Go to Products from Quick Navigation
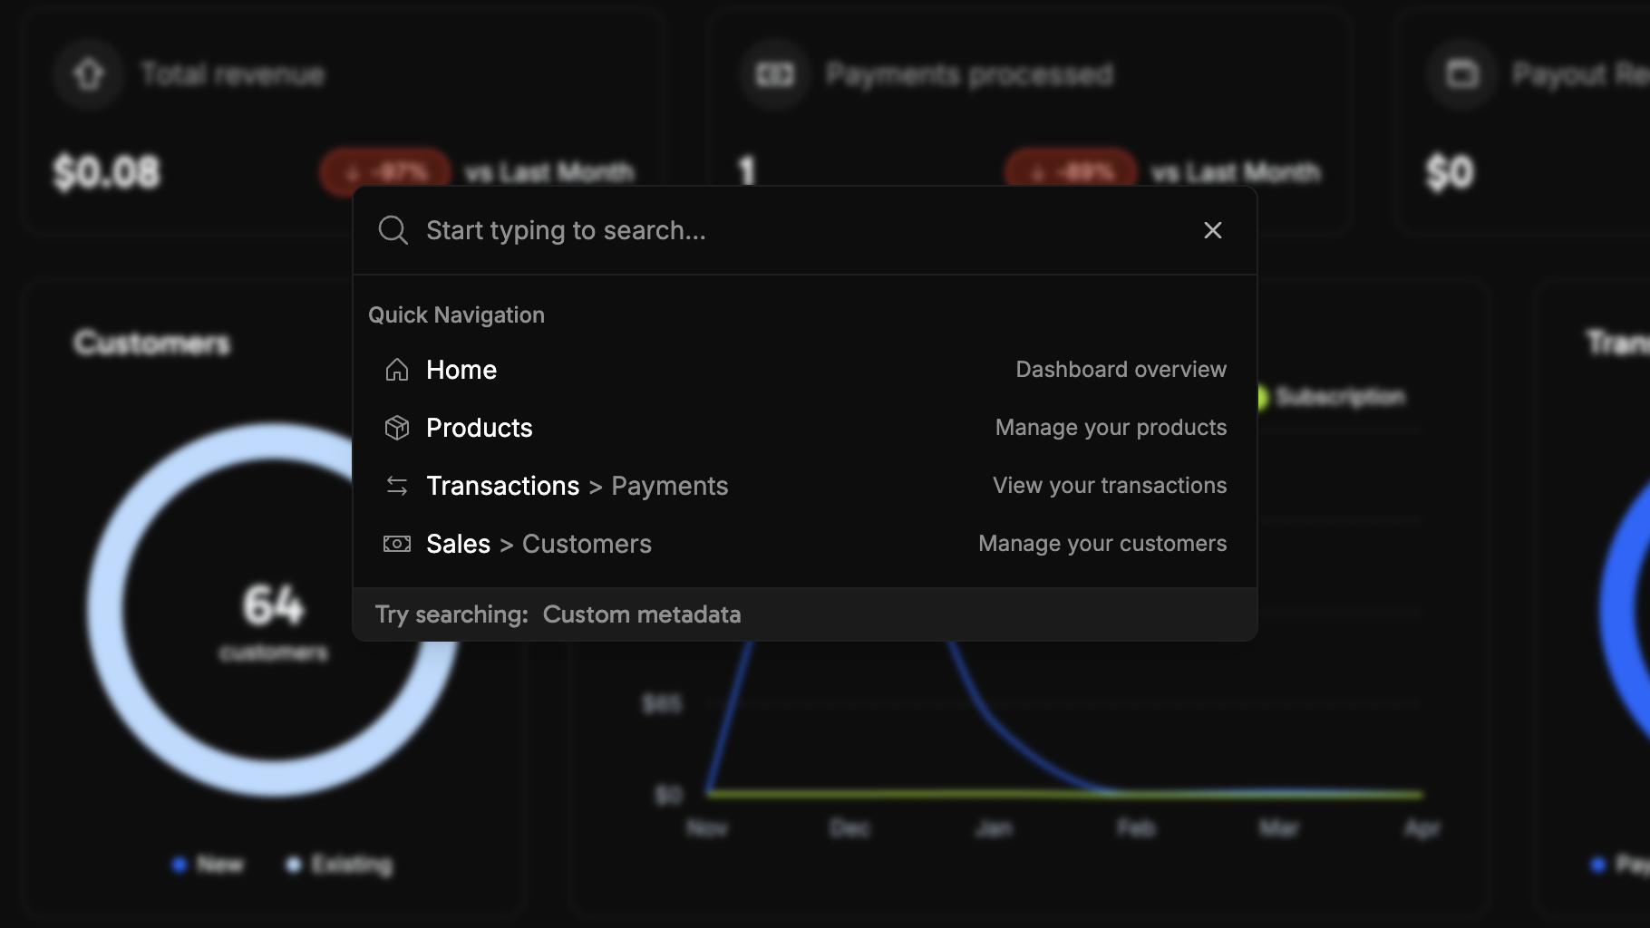The image size is (1650, 928). click(805, 428)
